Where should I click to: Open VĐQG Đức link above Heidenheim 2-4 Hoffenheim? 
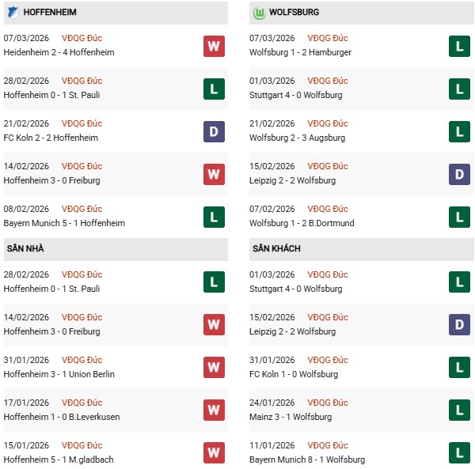click(82, 38)
